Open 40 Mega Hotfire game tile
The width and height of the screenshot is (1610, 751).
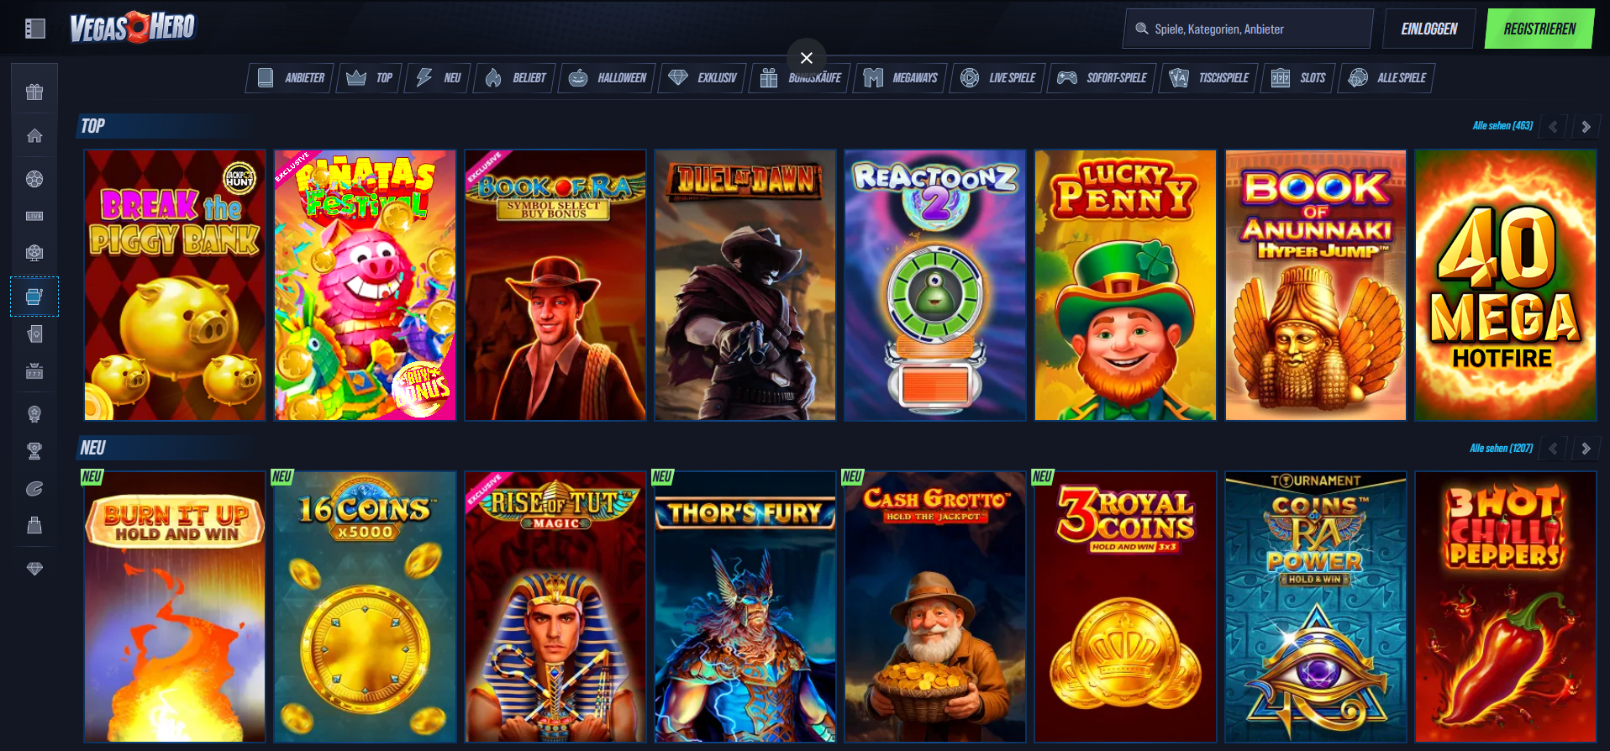(1506, 286)
